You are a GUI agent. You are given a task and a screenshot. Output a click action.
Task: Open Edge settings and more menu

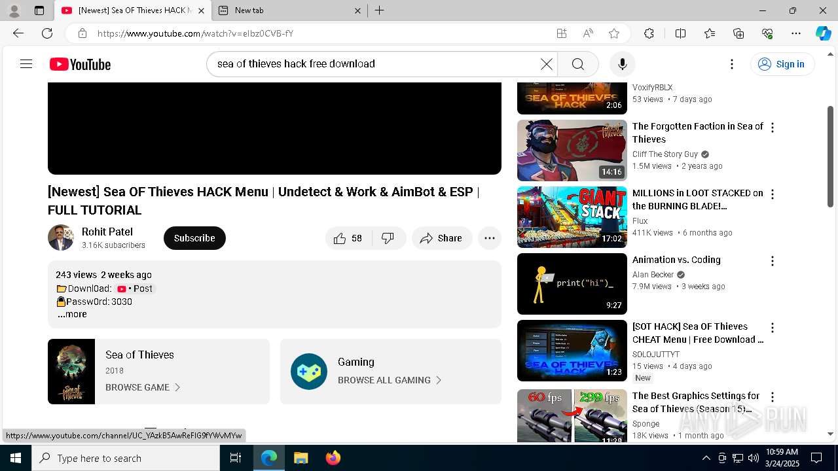click(796, 33)
